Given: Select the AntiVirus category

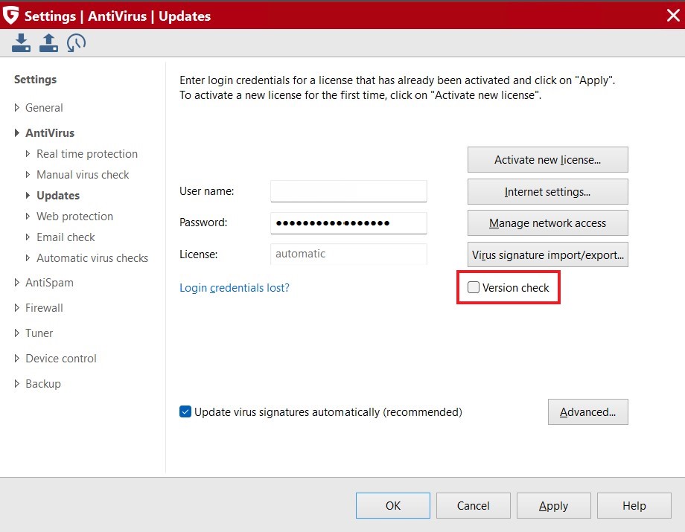Looking at the screenshot, I should tap(50, 132).
